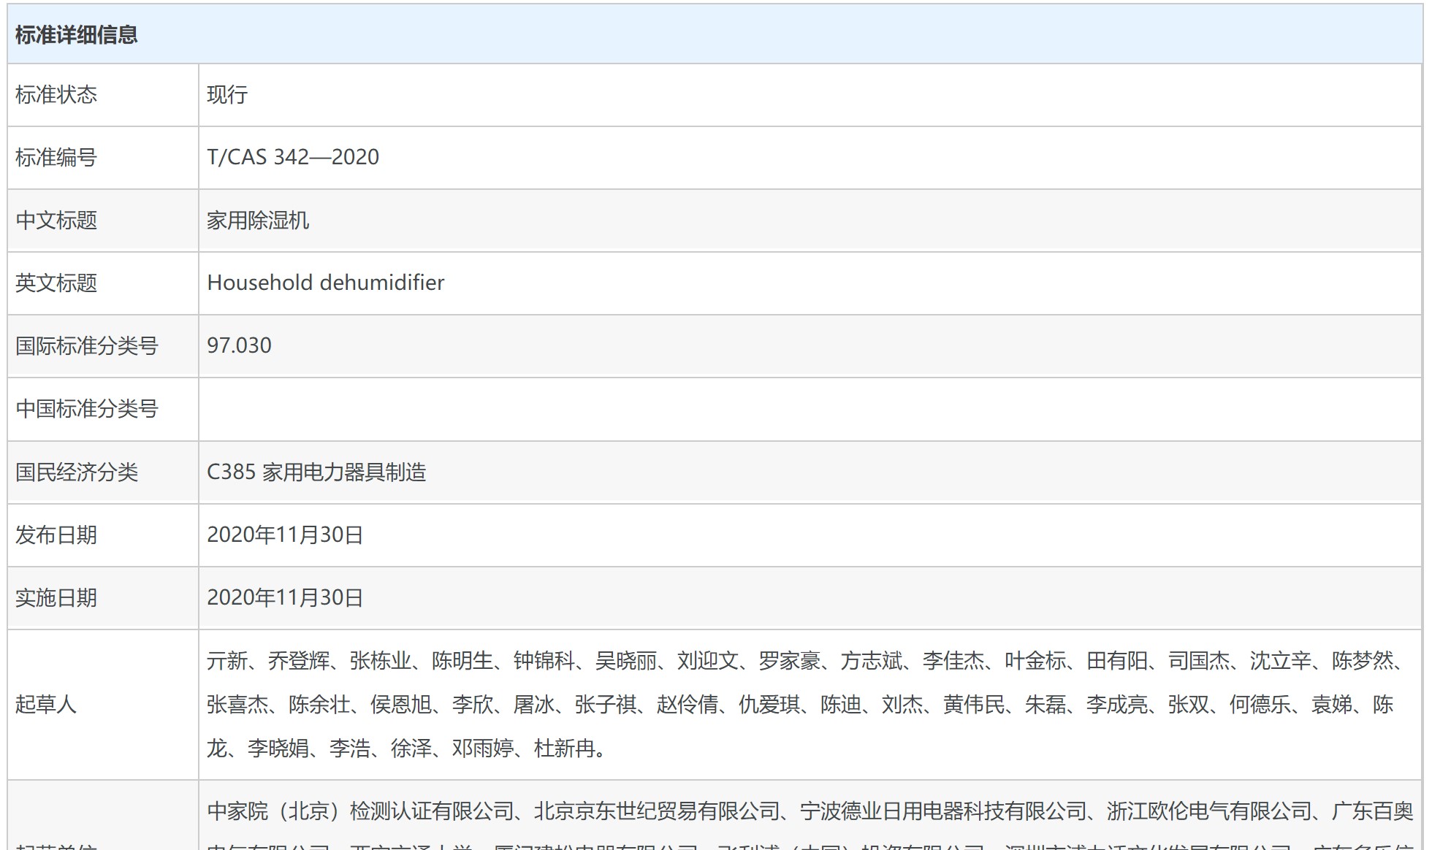Click the 发布日期 date value

[285, 535]
